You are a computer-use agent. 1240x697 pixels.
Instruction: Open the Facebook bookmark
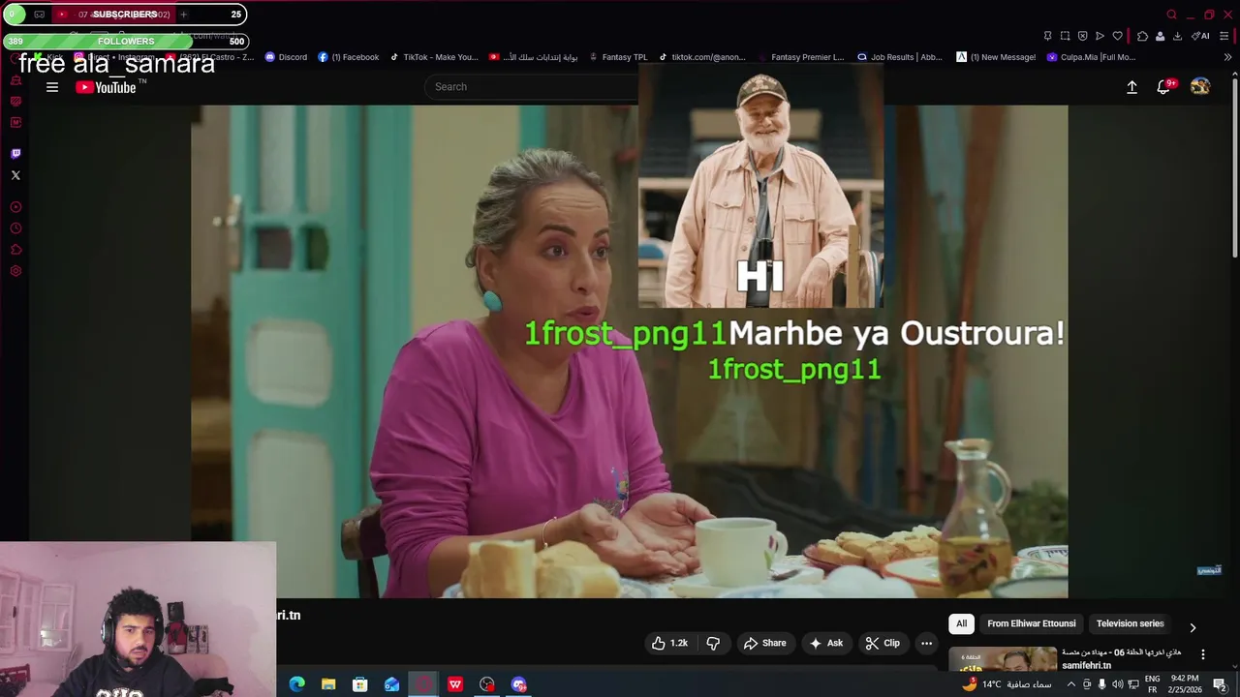click(x=349, y=57)
